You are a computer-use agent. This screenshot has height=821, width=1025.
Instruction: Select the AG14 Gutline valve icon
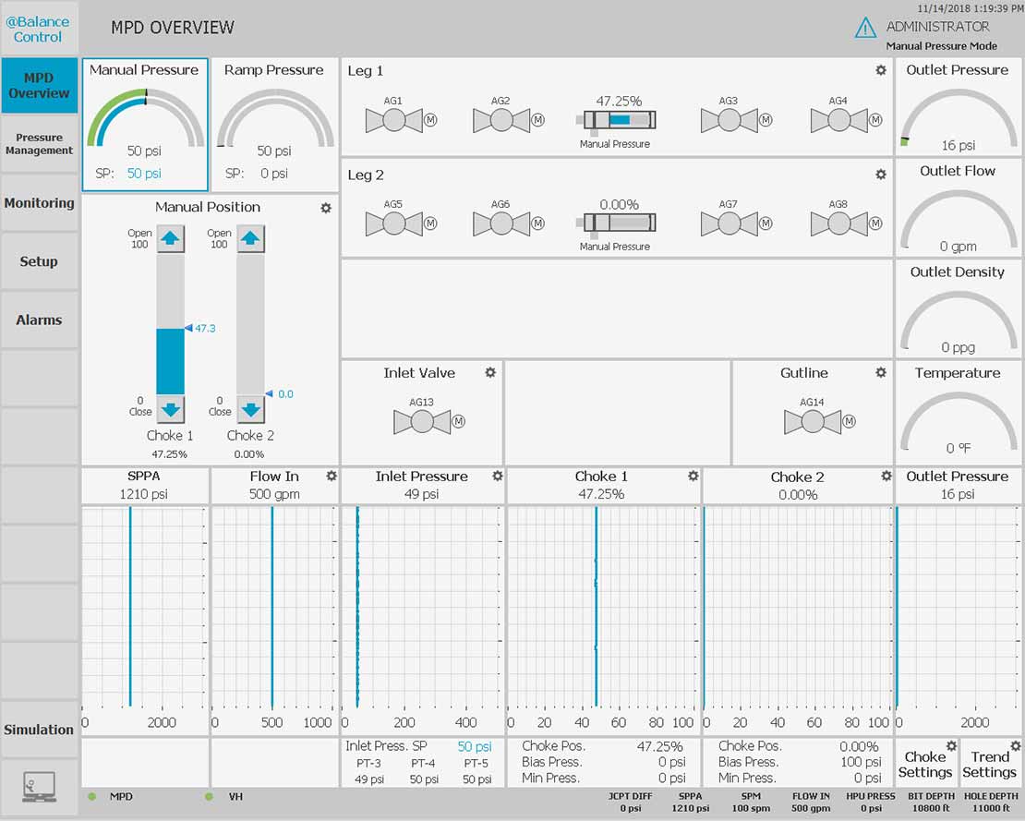point(812,421)
